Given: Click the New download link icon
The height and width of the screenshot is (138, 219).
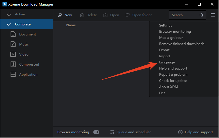Looking at the screenshot, I should coord(60,15).
